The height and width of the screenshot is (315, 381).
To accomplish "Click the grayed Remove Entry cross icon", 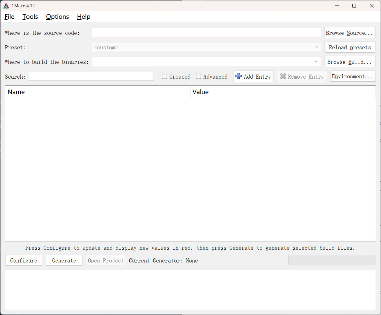I will click(x=283, y=76).
